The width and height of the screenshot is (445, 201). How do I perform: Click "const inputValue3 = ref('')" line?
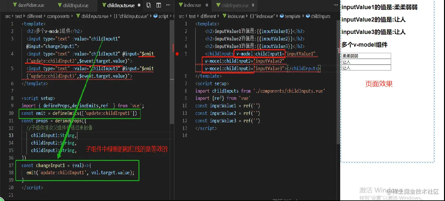(228, 121)
